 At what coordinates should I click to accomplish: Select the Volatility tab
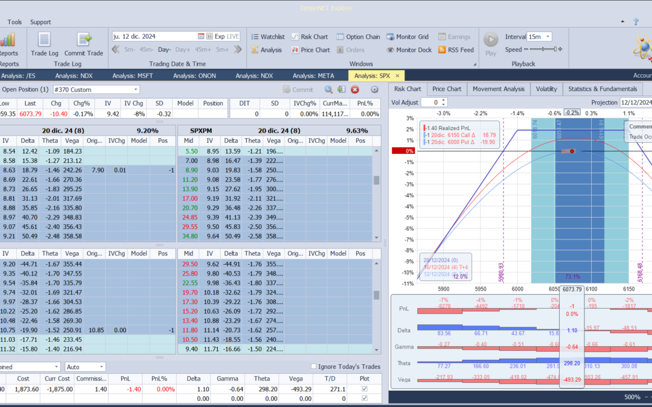coord(546,89)
